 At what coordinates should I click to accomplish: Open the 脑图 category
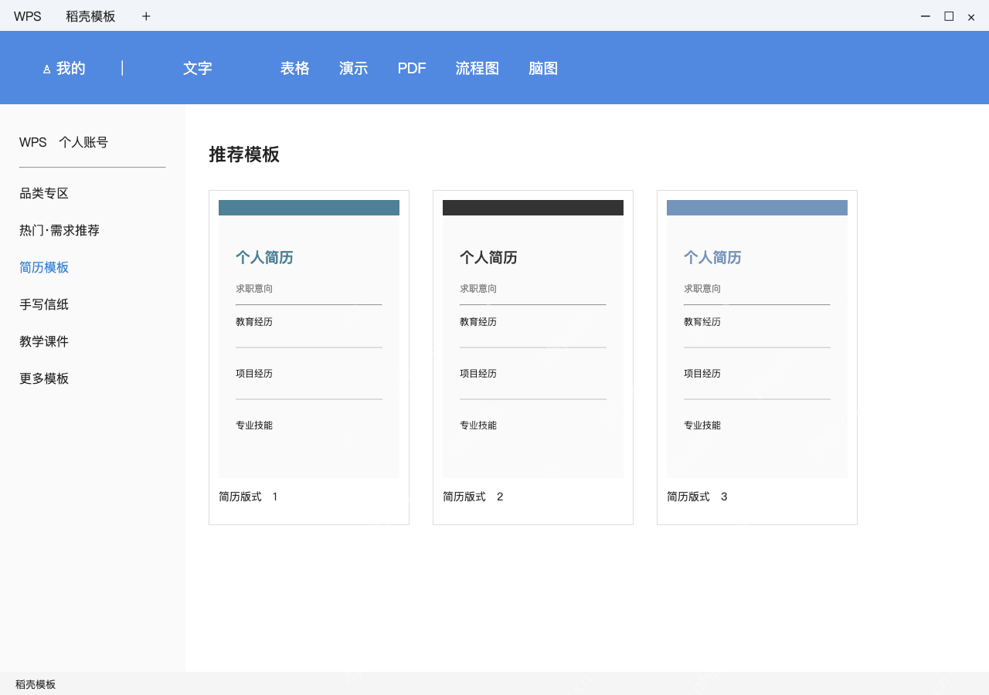pos(543,68)
